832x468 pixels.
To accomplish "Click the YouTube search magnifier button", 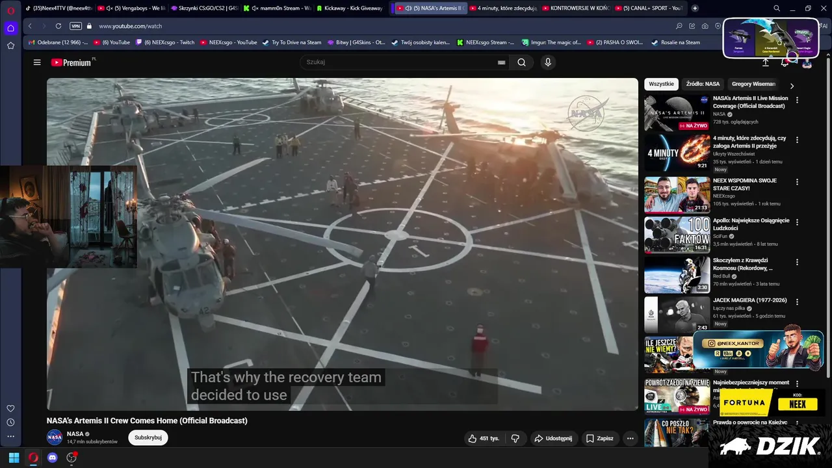I will point(521,62).
